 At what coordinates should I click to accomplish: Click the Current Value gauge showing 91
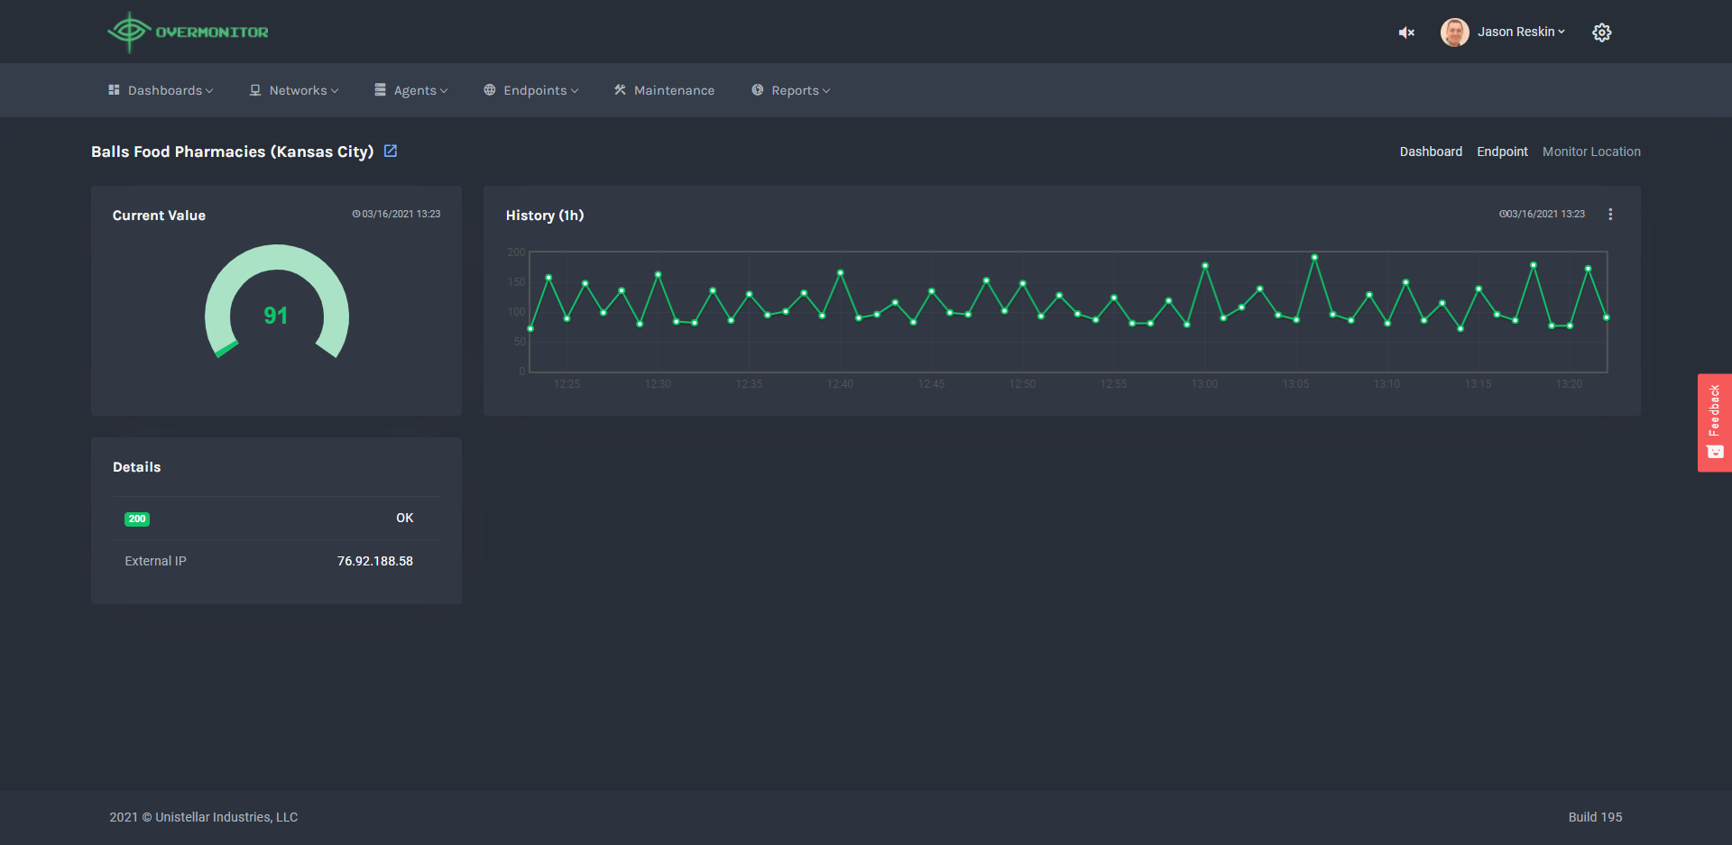[276, 302]
